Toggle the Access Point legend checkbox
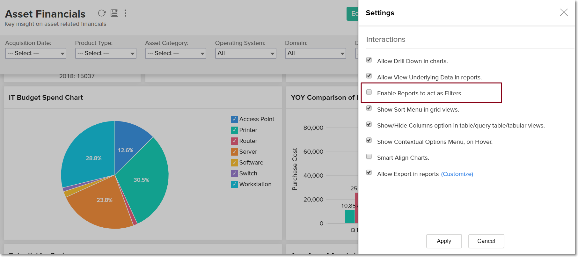578x257 pixels. pos(234,119)
